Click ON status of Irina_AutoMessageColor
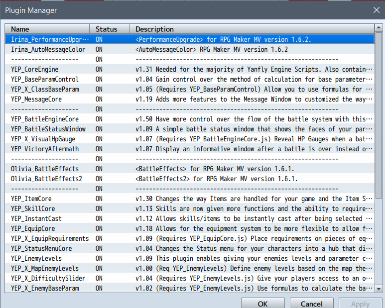The height and width of the screenshot is (308, 385). 99,49
